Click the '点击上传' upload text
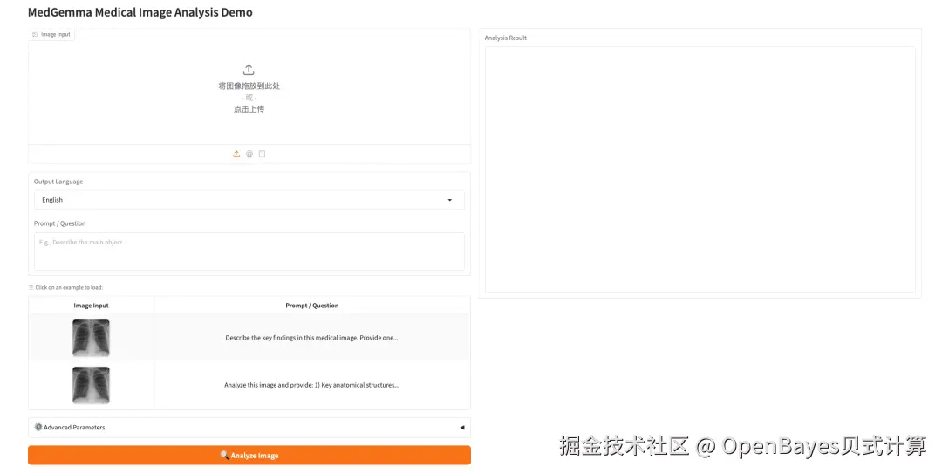 tap(249, 109)
